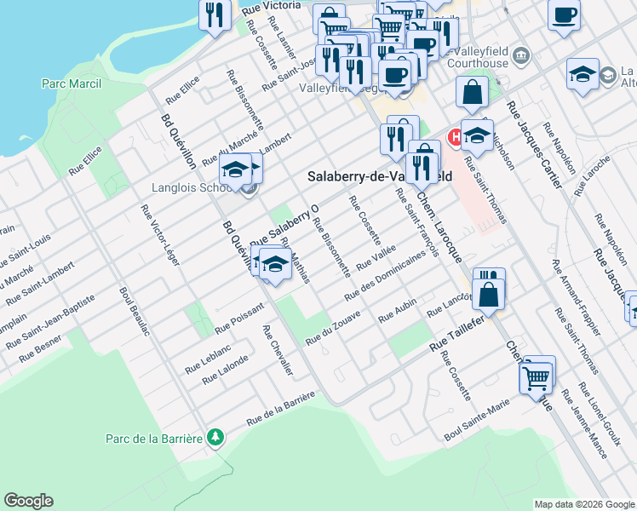Click the Rue Vallée street label

[376, 258]
